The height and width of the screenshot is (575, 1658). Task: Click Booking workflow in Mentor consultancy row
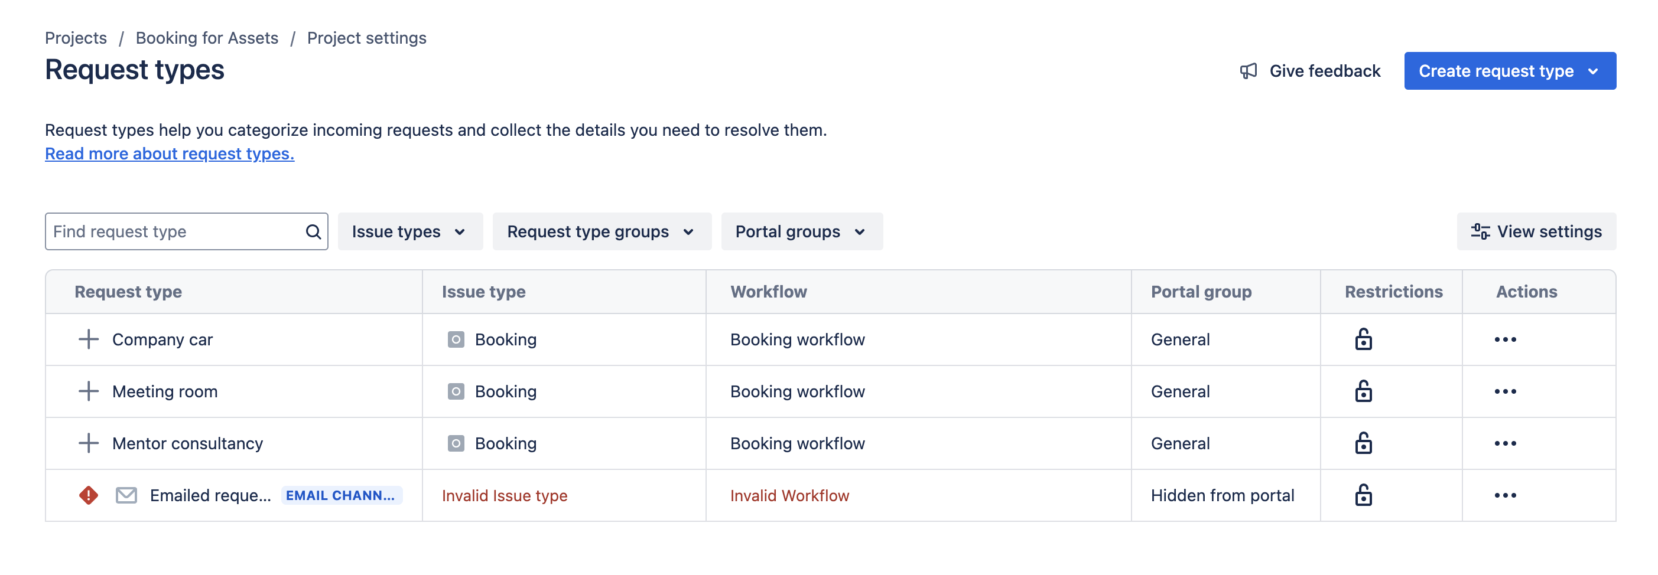[798, 444]
